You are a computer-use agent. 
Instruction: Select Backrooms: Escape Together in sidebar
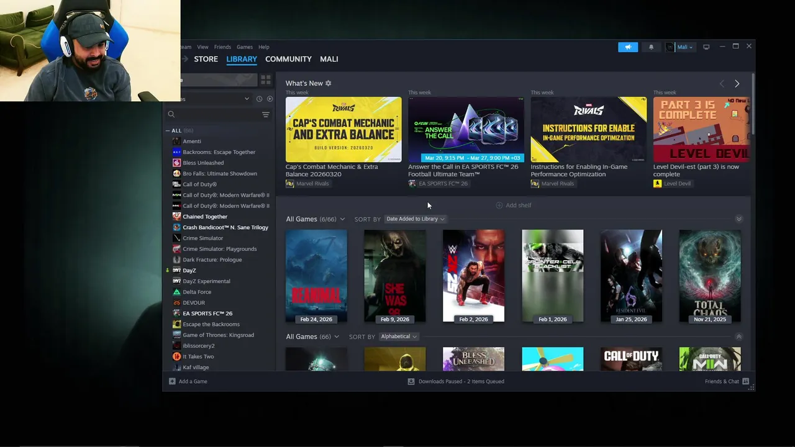(219, 152)
